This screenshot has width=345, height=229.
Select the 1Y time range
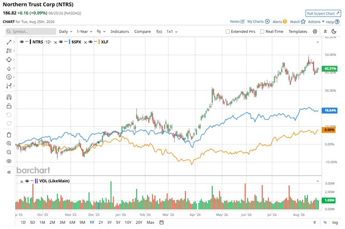pyautogui.click(x=92, y=223)
